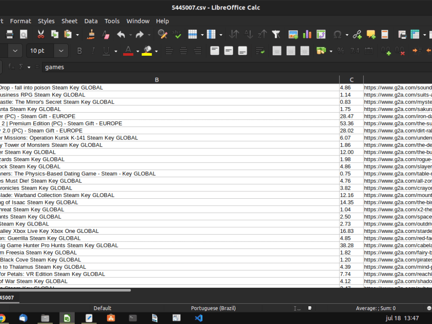This screenshot has height=324, width=432.
Task: Click Format as Currency icon
Action: [321, 51]
